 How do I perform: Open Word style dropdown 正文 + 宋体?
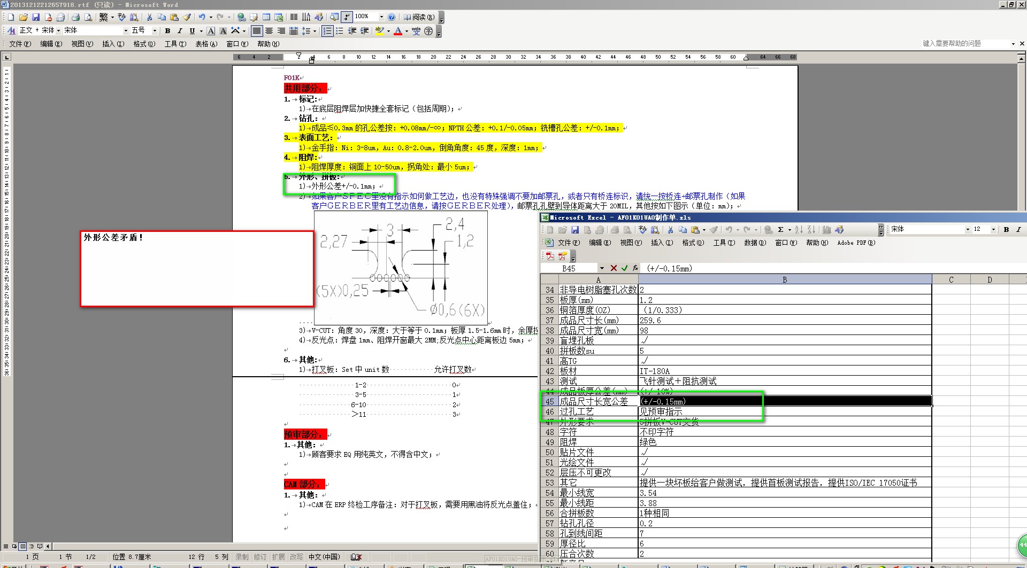(58, 30)
